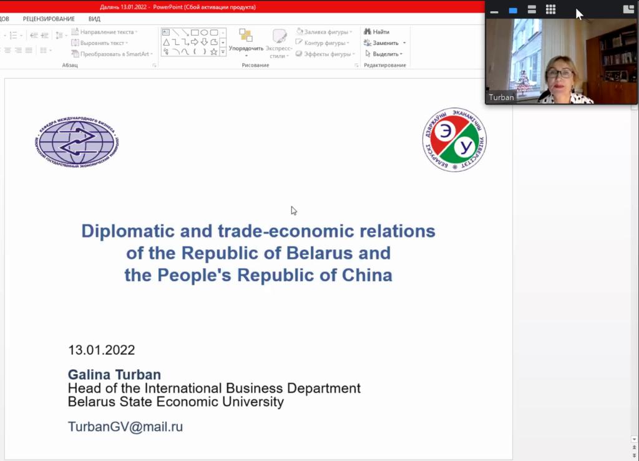Switch Zoom video panel to gallery grid view
The height and width of the screenshot is (461, 639).
[550, 9]
